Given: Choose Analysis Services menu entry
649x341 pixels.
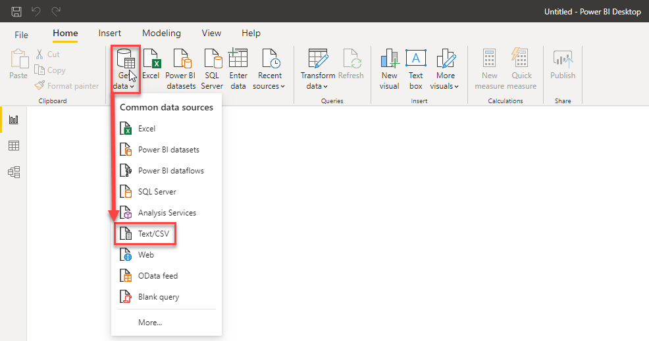Looking at the screenshot, I should pos(167,213).
